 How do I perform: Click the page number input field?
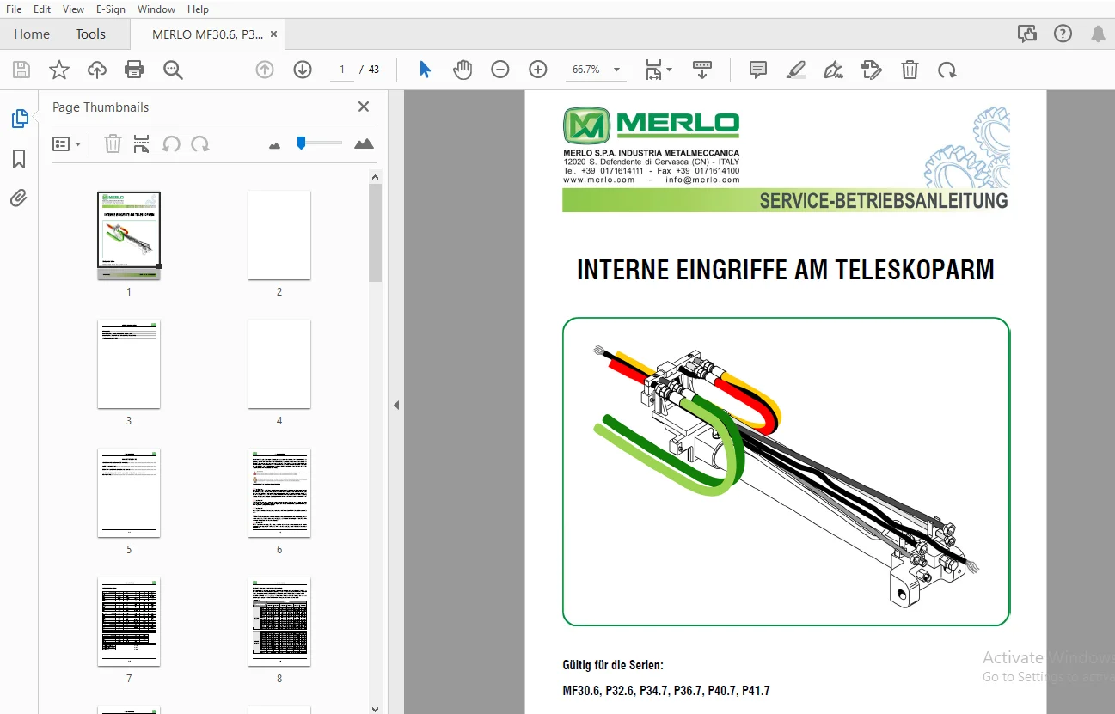click(342, 70)
